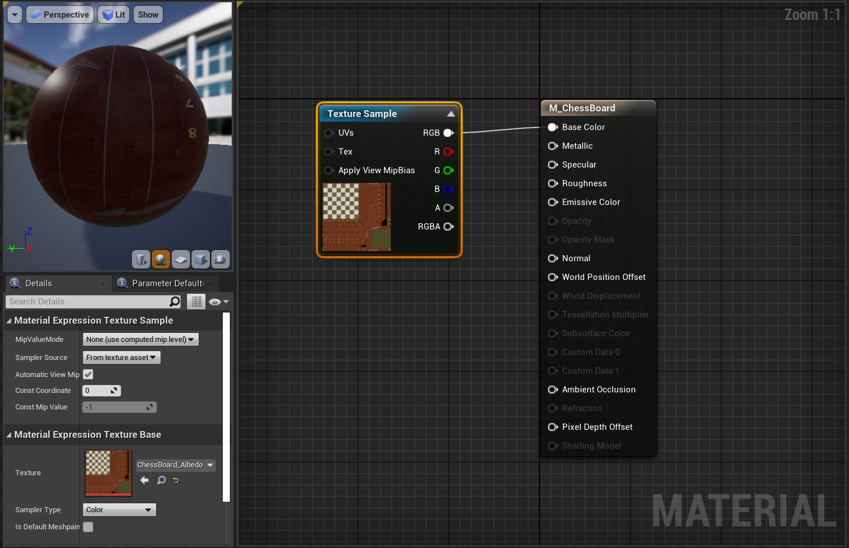849x548 pixels.
Task: Click the RGBA output pin
Action: pos(448,227)
